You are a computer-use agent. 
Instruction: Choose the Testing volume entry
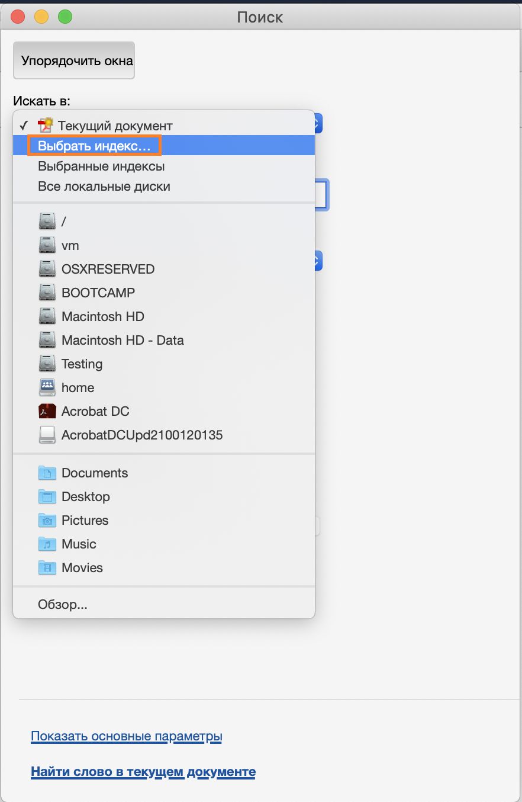[x=82, y=364]
